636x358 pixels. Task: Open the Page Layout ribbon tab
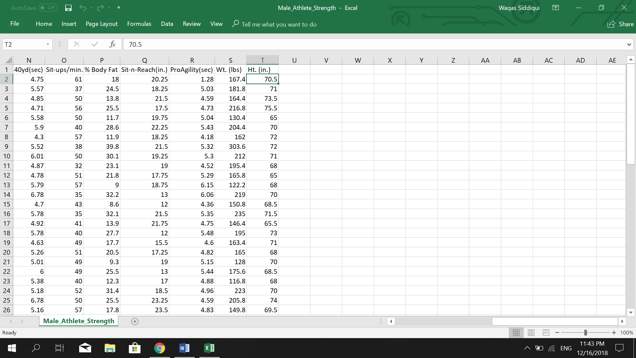click(101, 24)
